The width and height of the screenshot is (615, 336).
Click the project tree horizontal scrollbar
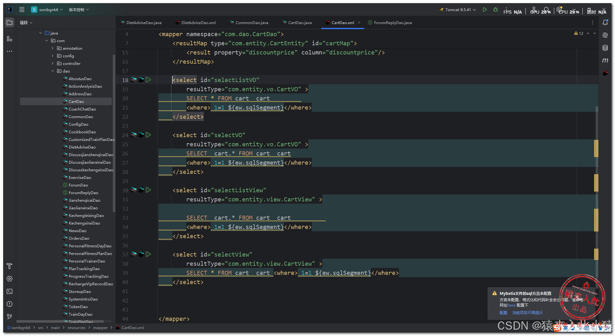60,321
